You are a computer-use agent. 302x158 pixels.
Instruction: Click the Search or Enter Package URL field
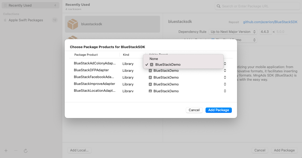point(257,6)
